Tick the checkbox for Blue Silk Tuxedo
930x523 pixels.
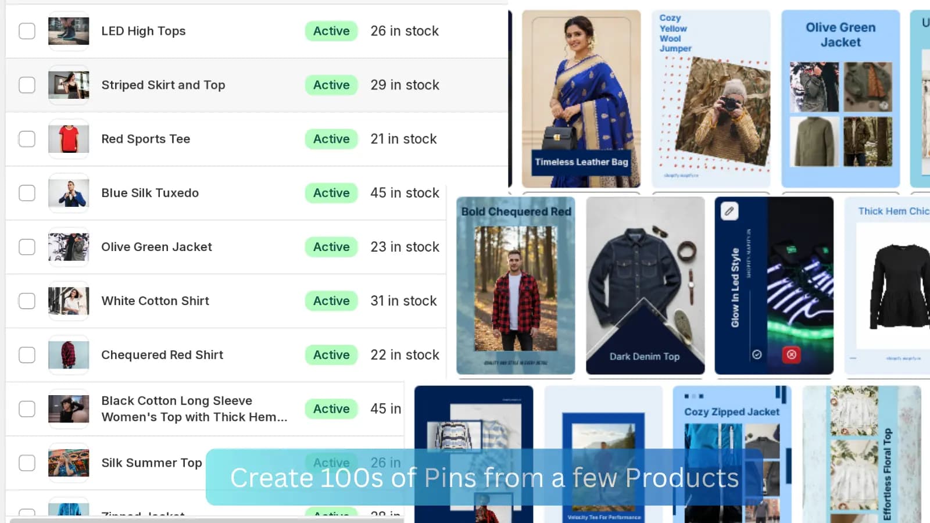pyautogui.click(x=27, y=193)
